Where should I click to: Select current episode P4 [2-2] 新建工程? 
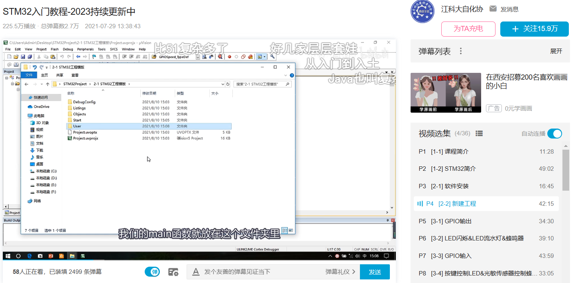486,203
